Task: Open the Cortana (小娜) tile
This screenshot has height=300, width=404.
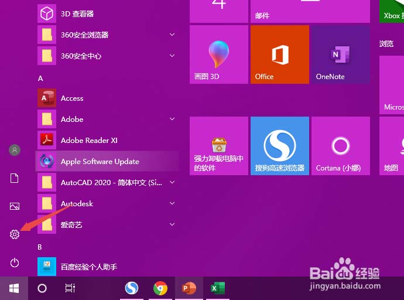Action: (341, 146)
